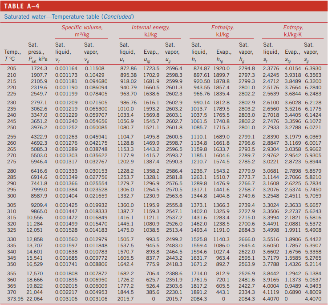
Task: Click saturation pressure 6914.6
Action: (39, 177)
